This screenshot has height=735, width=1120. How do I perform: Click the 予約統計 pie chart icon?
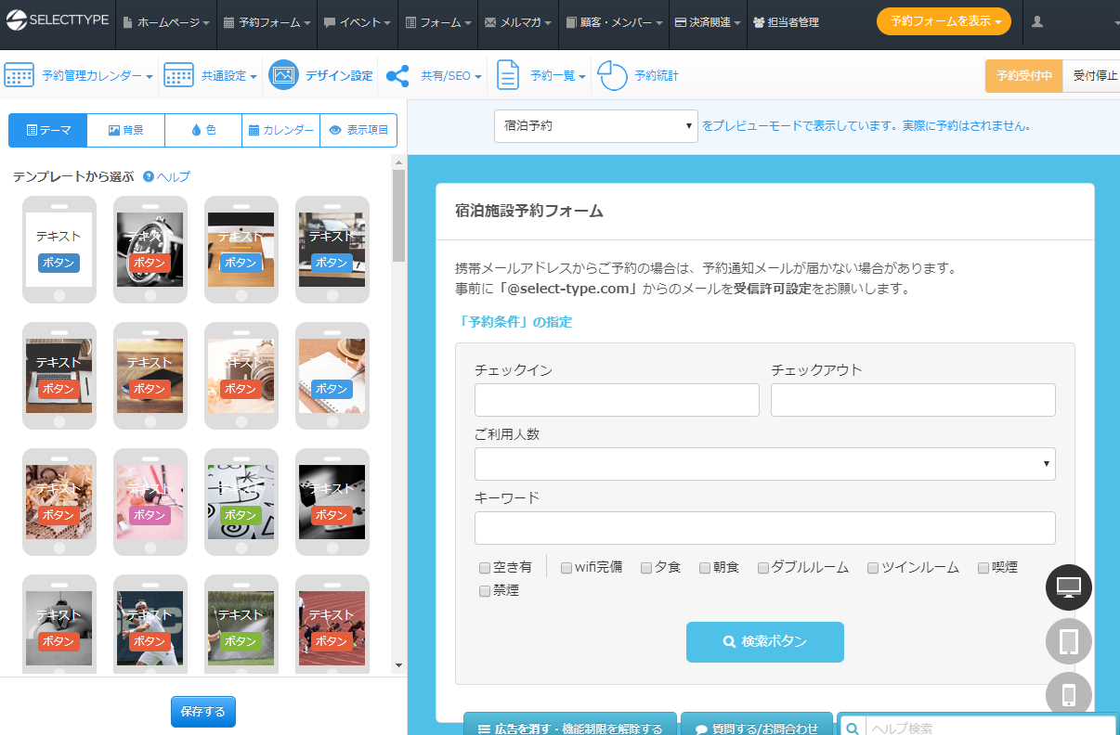pyautogui.click(x=612, y=76)
